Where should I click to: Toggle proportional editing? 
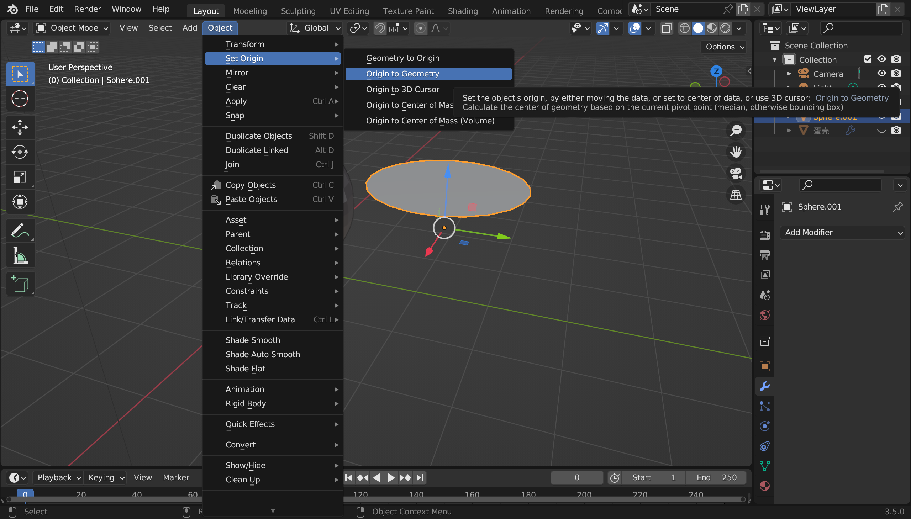[420, 28]
